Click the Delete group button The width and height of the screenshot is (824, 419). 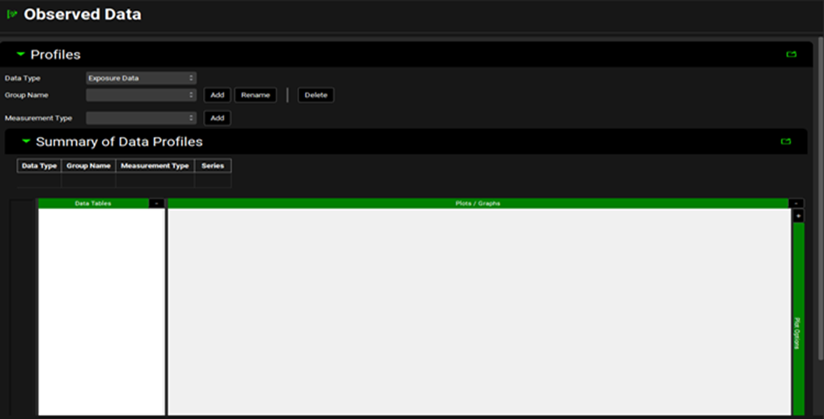(316, 95)
